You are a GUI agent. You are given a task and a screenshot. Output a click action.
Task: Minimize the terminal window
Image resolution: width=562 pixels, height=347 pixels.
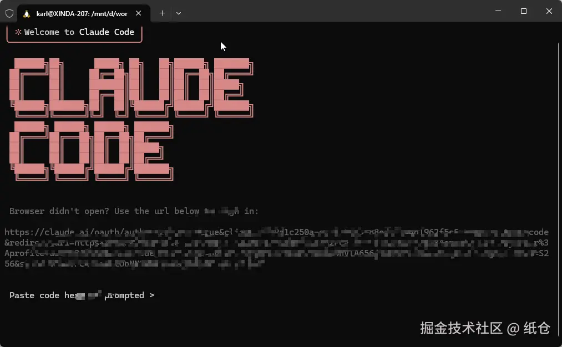[498, 11]
